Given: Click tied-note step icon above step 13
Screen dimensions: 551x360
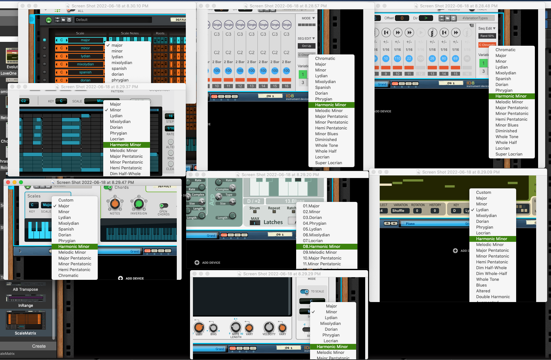Looking at the screenshot, I should (x=432, y=33).
